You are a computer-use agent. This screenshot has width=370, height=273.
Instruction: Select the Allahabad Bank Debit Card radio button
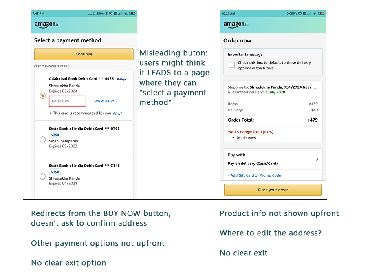pyautogui.click(x=42, y=96)
